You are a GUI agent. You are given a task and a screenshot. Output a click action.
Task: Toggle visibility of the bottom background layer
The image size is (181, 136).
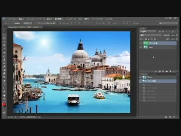[141, 47]
